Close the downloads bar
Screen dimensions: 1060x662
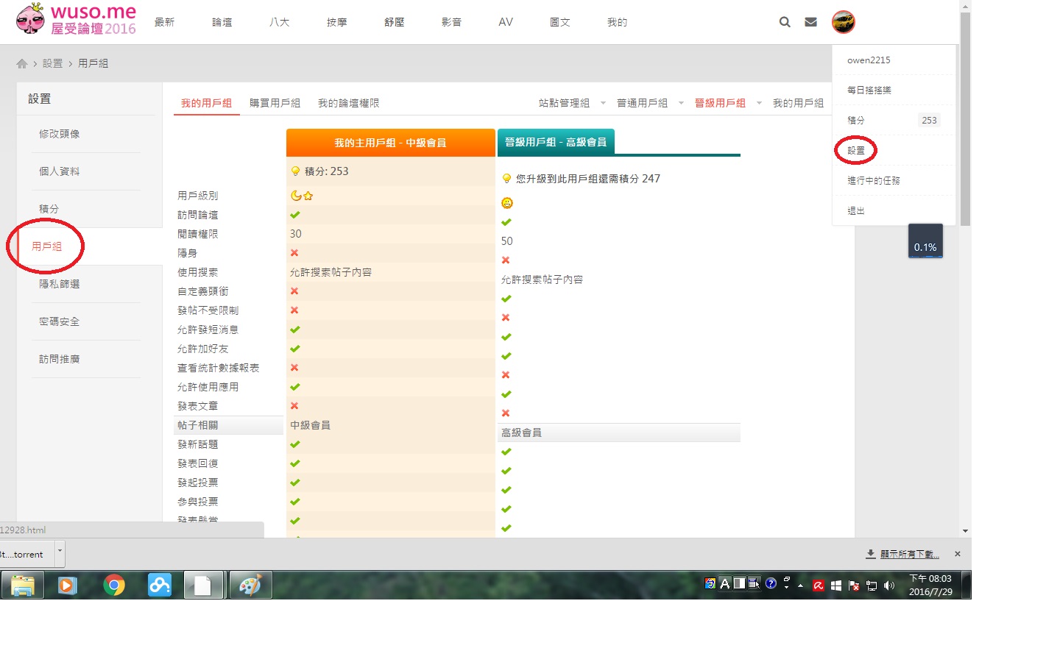tap(958, 554)
